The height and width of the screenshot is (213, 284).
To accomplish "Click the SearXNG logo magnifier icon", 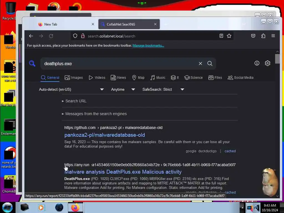I will (x=32, y=64).
